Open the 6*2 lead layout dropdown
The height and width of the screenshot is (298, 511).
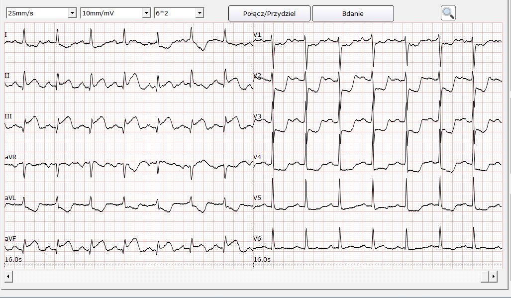199,13
